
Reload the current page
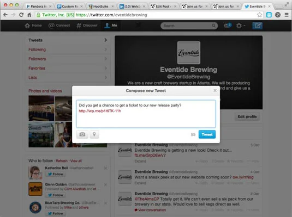(21, 15)
